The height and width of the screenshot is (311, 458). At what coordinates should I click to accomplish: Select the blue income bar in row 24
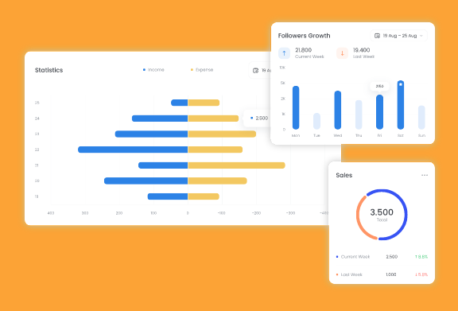[x=160, y=119]
